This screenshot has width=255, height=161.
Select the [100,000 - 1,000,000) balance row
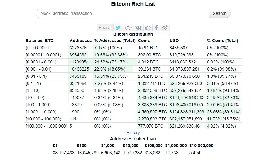(46, 126)
